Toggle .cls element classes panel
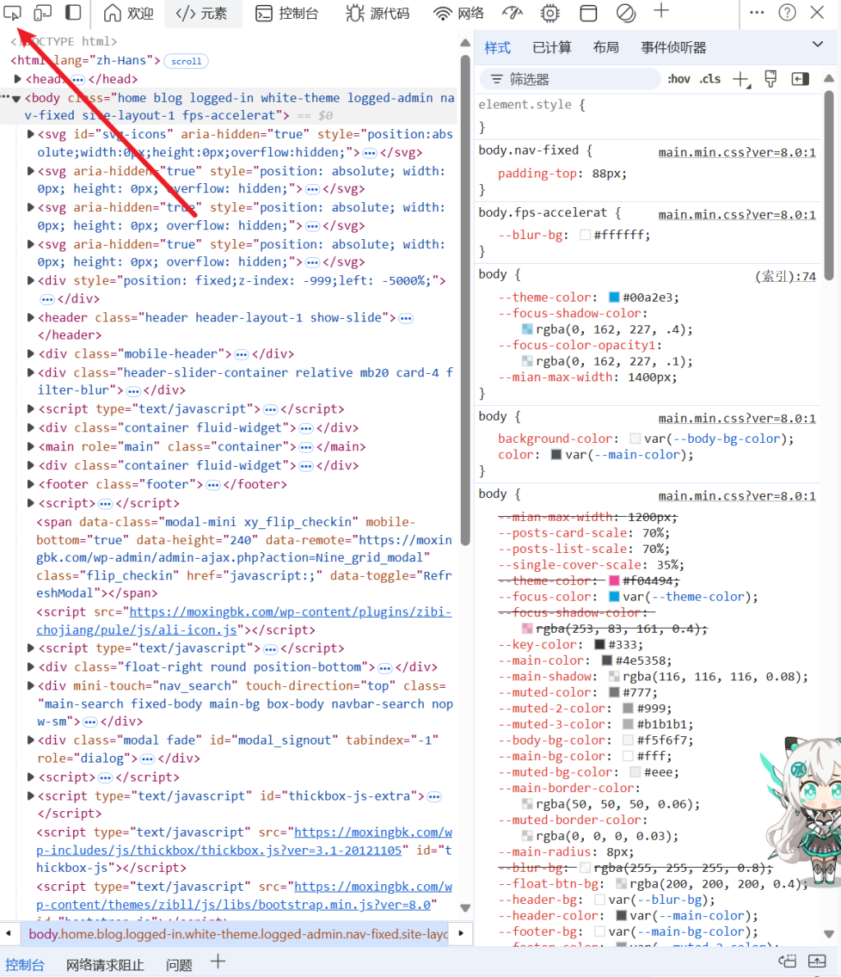This screenshot has width=841, height=977. click(710, 79)
